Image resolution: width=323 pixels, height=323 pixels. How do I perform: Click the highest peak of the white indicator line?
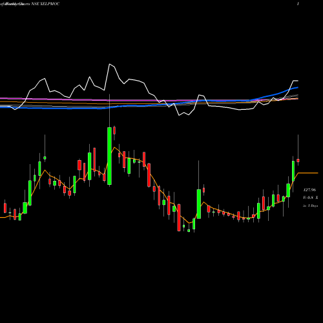pos(110,64)
